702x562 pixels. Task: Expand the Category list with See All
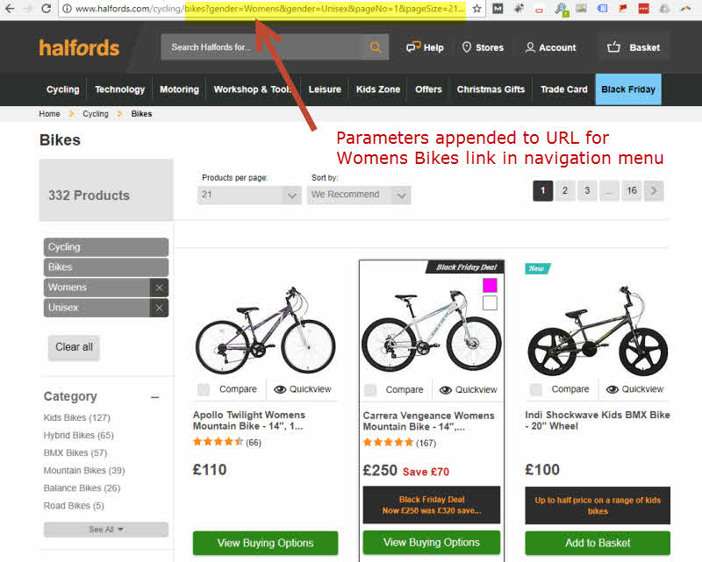(x=105, y=530)
